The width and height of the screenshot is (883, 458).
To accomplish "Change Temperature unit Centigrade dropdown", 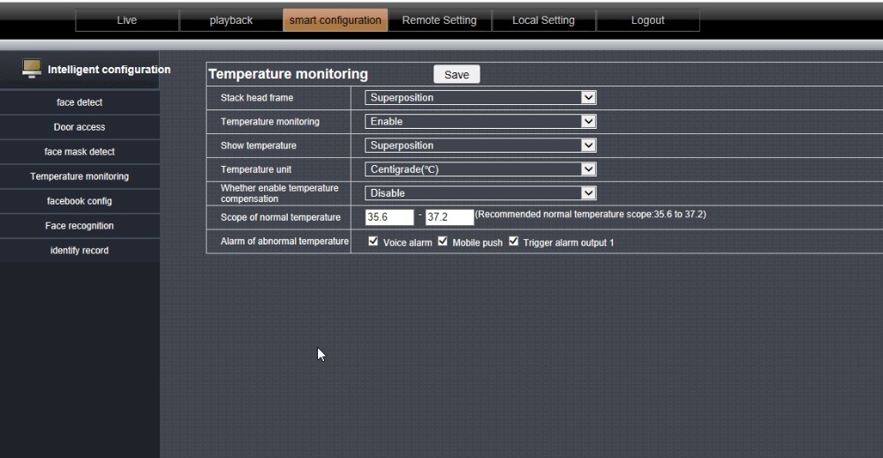I will [x=480, y=169].
